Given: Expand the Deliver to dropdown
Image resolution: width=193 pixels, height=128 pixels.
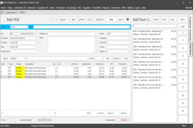Looking at the screenshot, I should pyautogui.click(x=128, y=51).
